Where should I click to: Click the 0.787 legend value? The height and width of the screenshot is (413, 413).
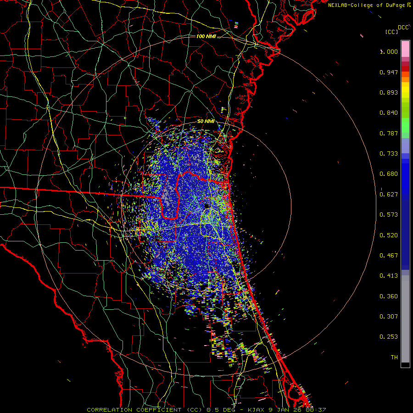tap(389, 133)
